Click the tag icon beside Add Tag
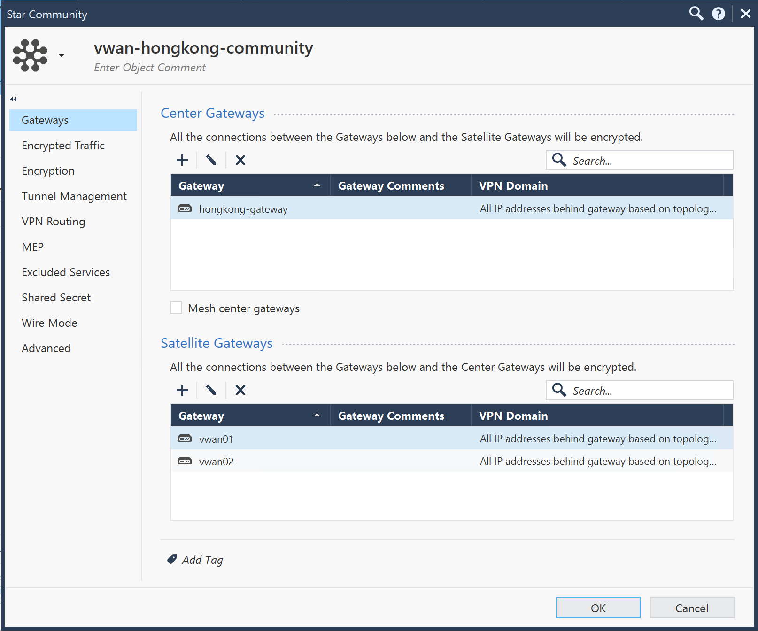The image size is (758, 631). point(172,559)
